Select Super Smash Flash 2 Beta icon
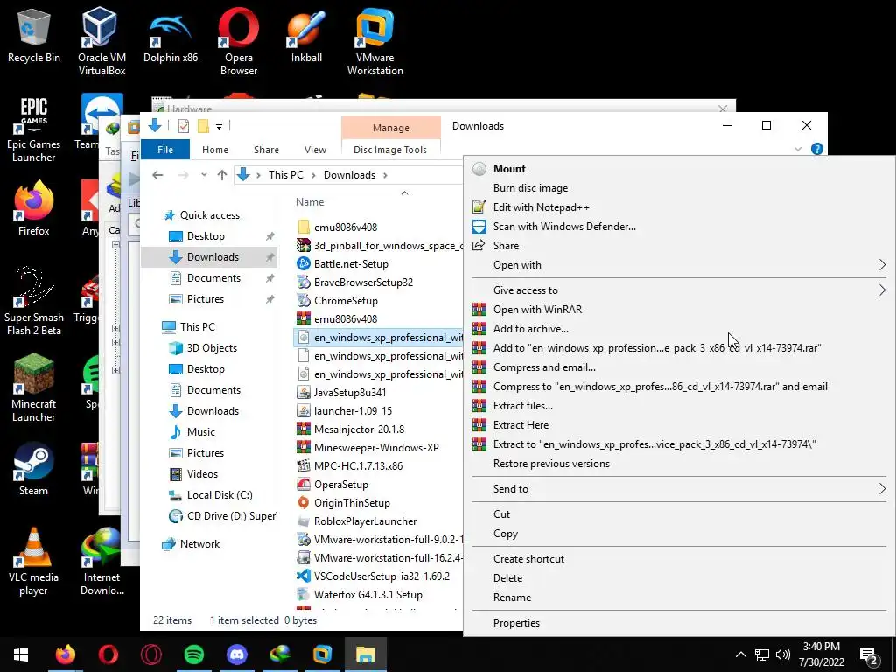 [x=34, y=301]
